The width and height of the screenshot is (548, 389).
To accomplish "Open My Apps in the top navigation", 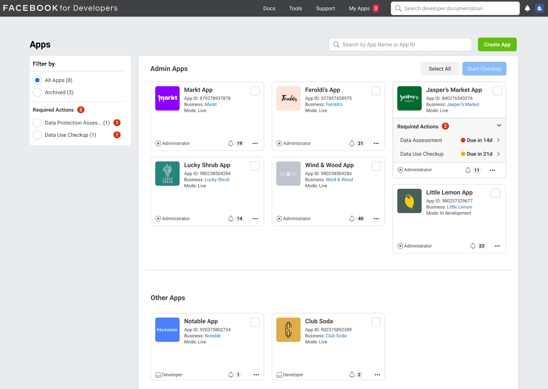I will [359, 8].
